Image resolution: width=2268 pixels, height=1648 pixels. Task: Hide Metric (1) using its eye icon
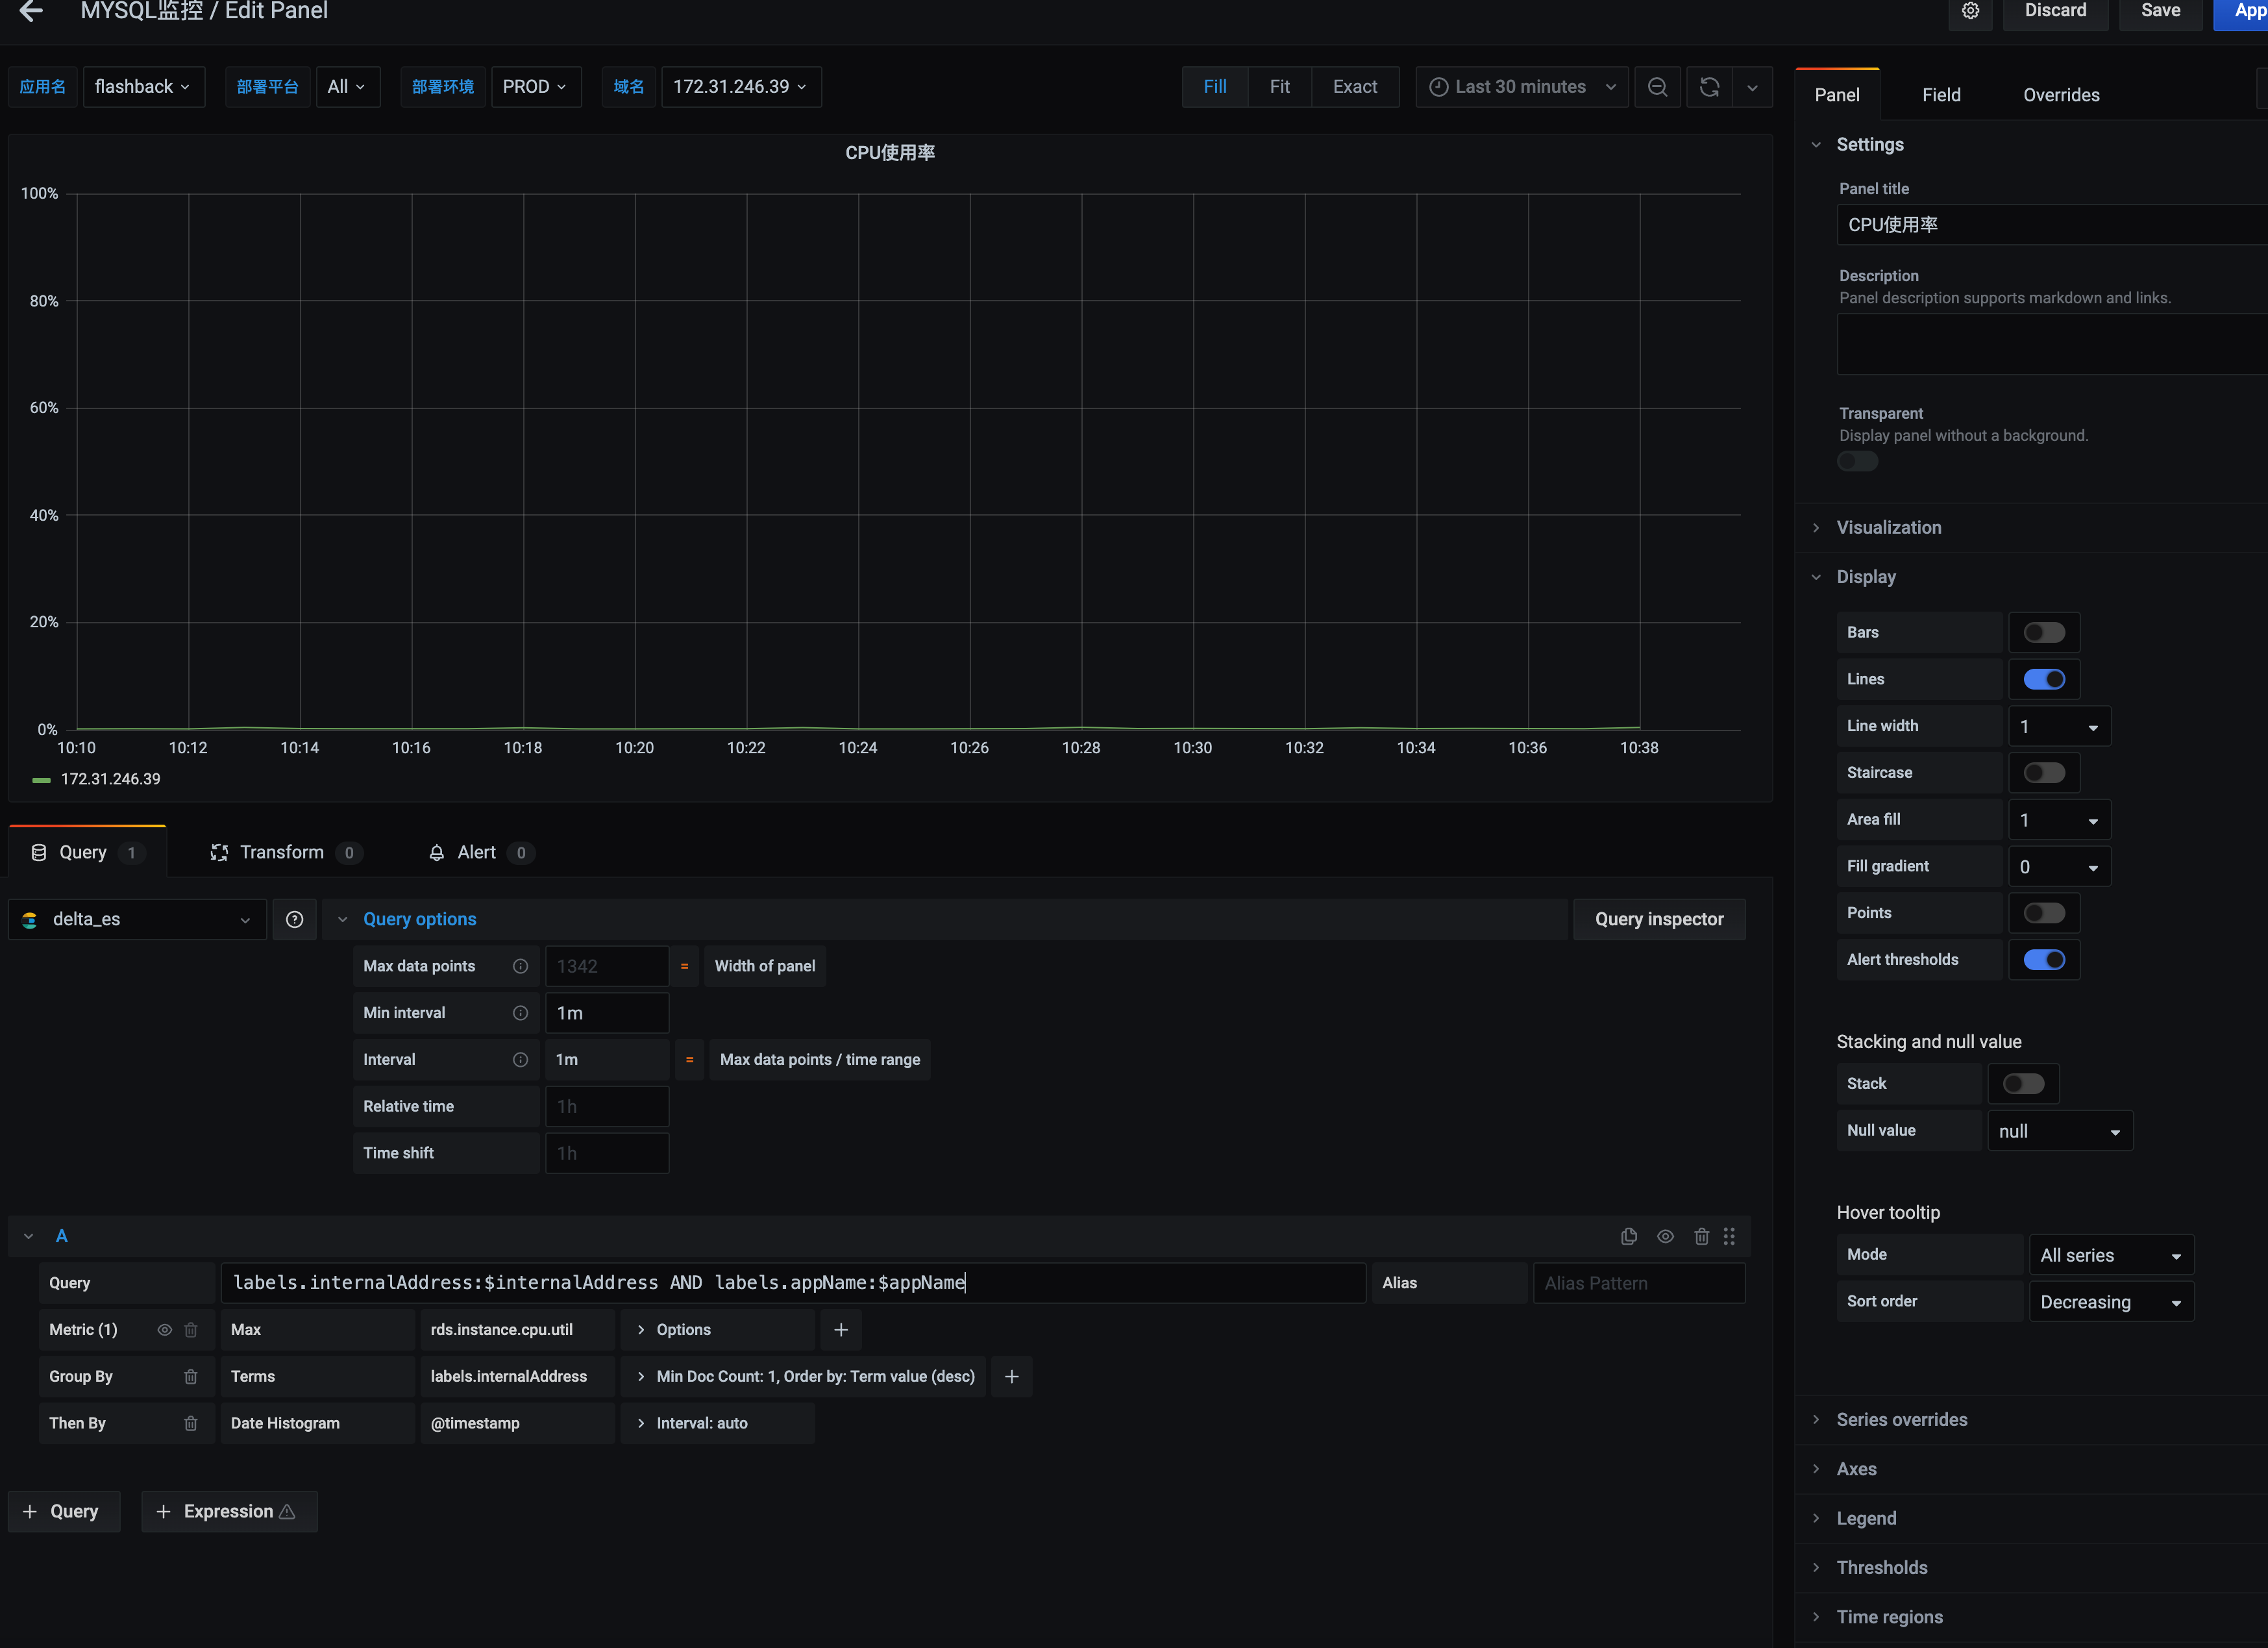click(164, 1330)
